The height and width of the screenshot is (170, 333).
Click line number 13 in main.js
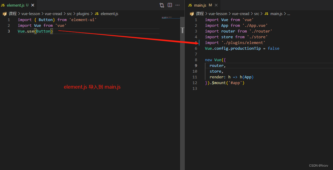click(195, 88)
